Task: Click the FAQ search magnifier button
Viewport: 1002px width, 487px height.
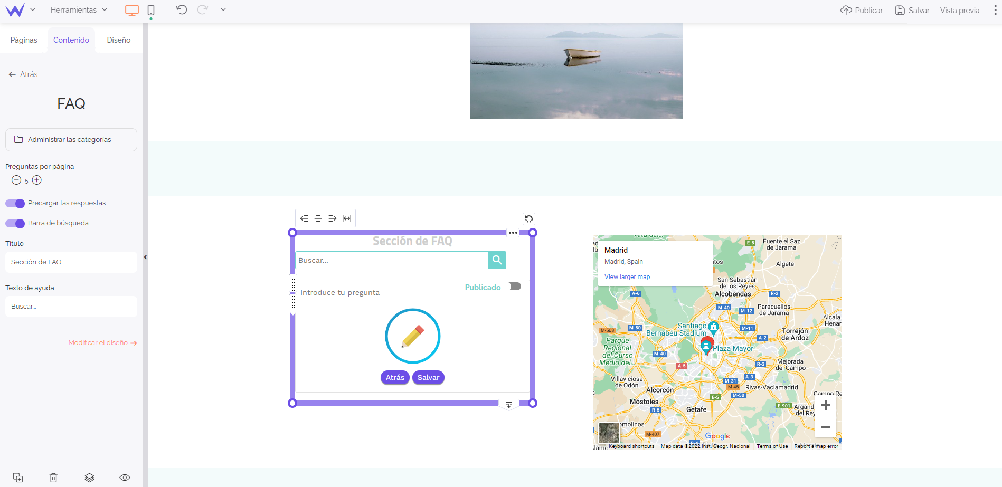Action: click(x=497, y=260)
